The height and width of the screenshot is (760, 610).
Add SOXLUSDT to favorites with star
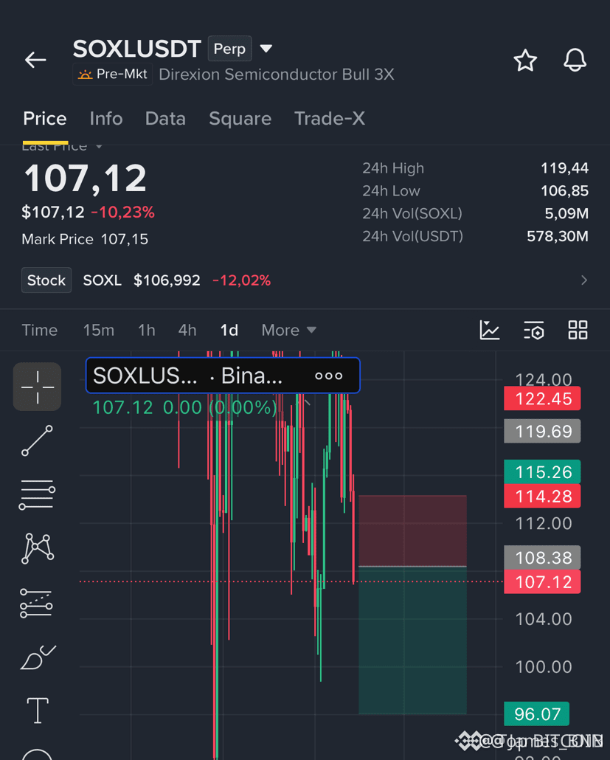(x=525, y=61)
